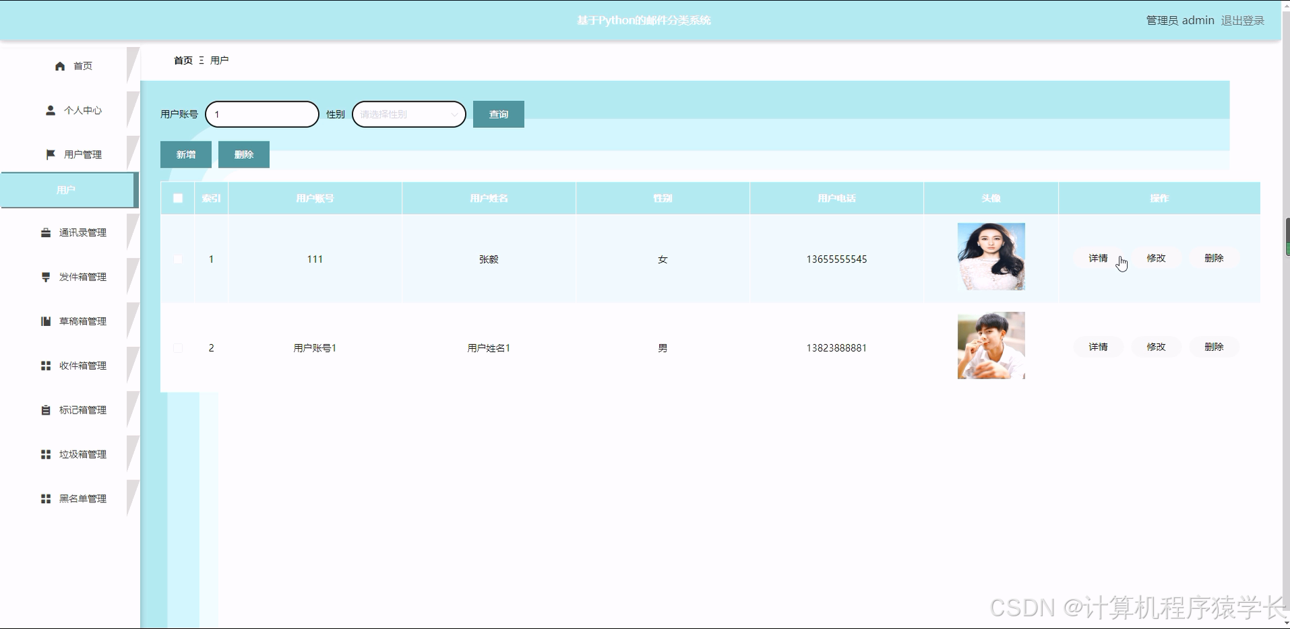Click the 操作 column header

pos(1159,198)
